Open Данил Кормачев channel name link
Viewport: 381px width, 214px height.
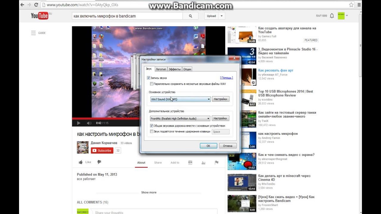[104, 143]
